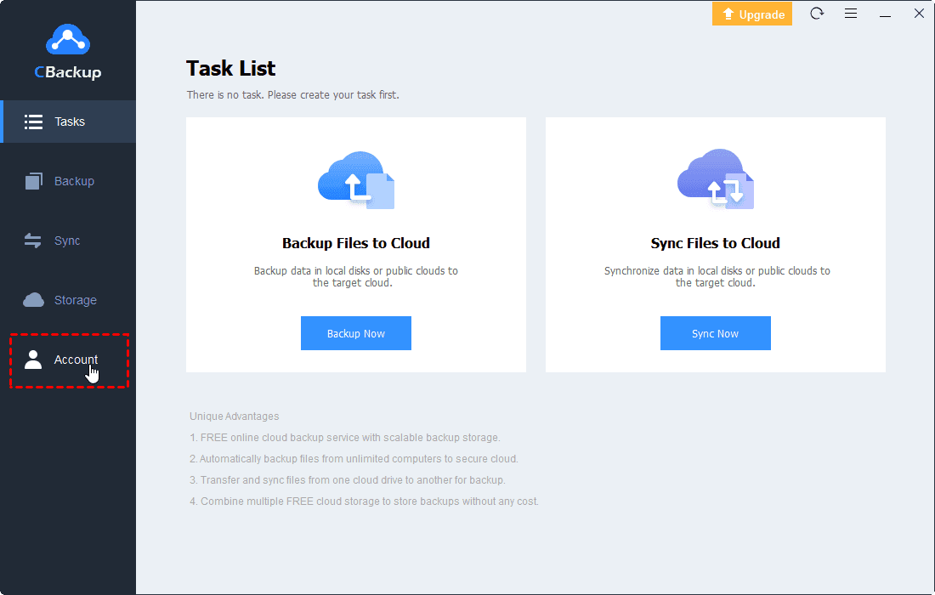The width and height of the screenshot is (935, 595).
Task: Click the Sync Files to Cloud illustration
Action: pyautogui.click(x=716, y=178)
